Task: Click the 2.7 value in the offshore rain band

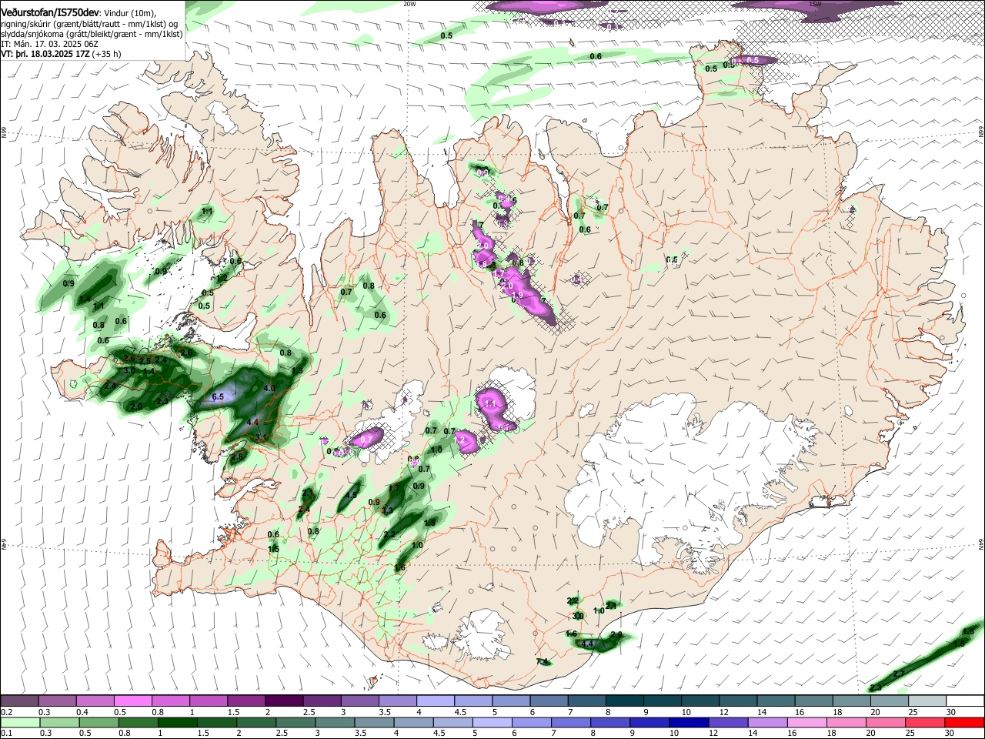Action: pos(899,674)
